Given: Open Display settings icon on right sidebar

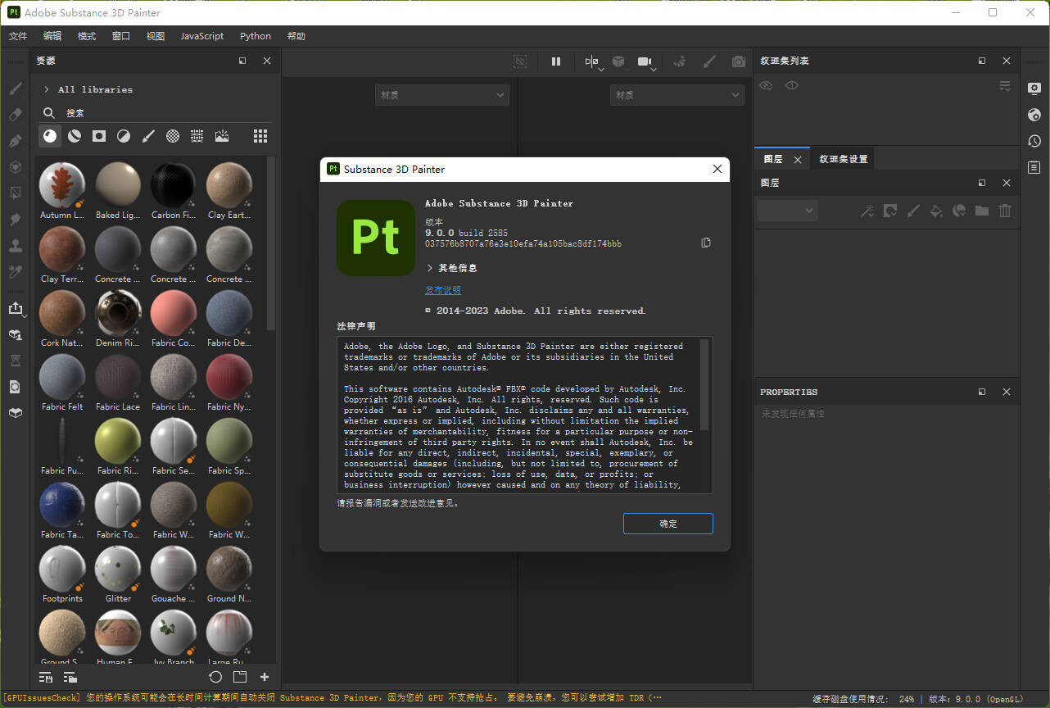Looking at the screenshot, I should [1034, 88].
